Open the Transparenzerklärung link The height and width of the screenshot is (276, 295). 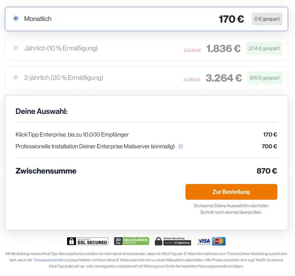click(x=51, y=260)
